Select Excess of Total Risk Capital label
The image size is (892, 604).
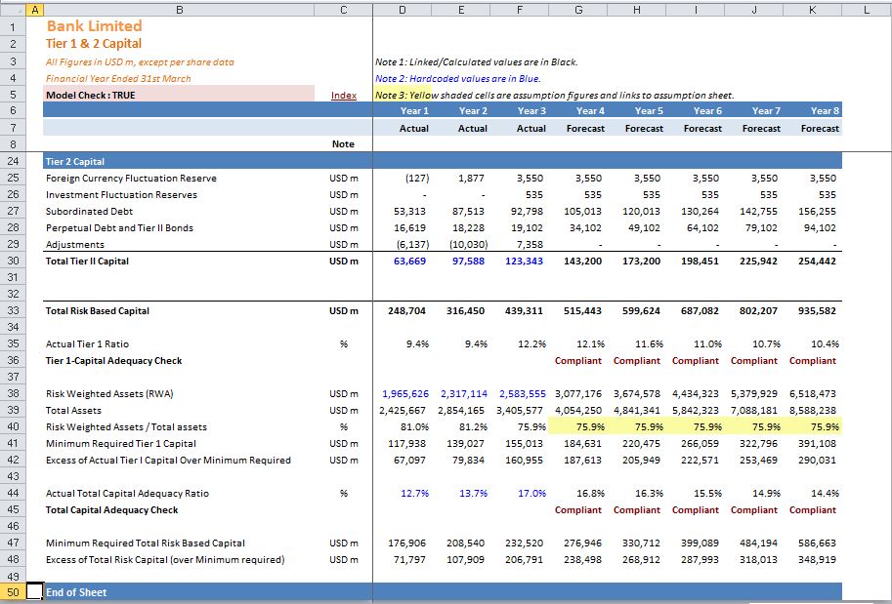click(165, 560)
